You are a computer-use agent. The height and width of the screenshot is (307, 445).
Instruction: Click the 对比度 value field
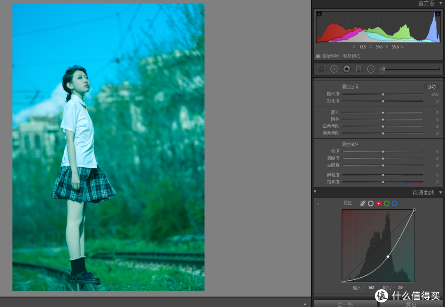pyautogui.click(x=437, y=101)
